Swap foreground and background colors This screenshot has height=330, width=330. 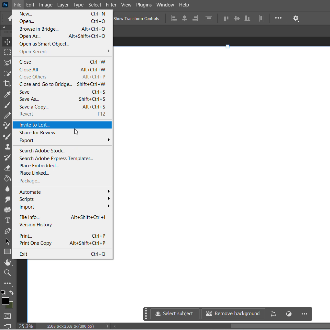11,293
